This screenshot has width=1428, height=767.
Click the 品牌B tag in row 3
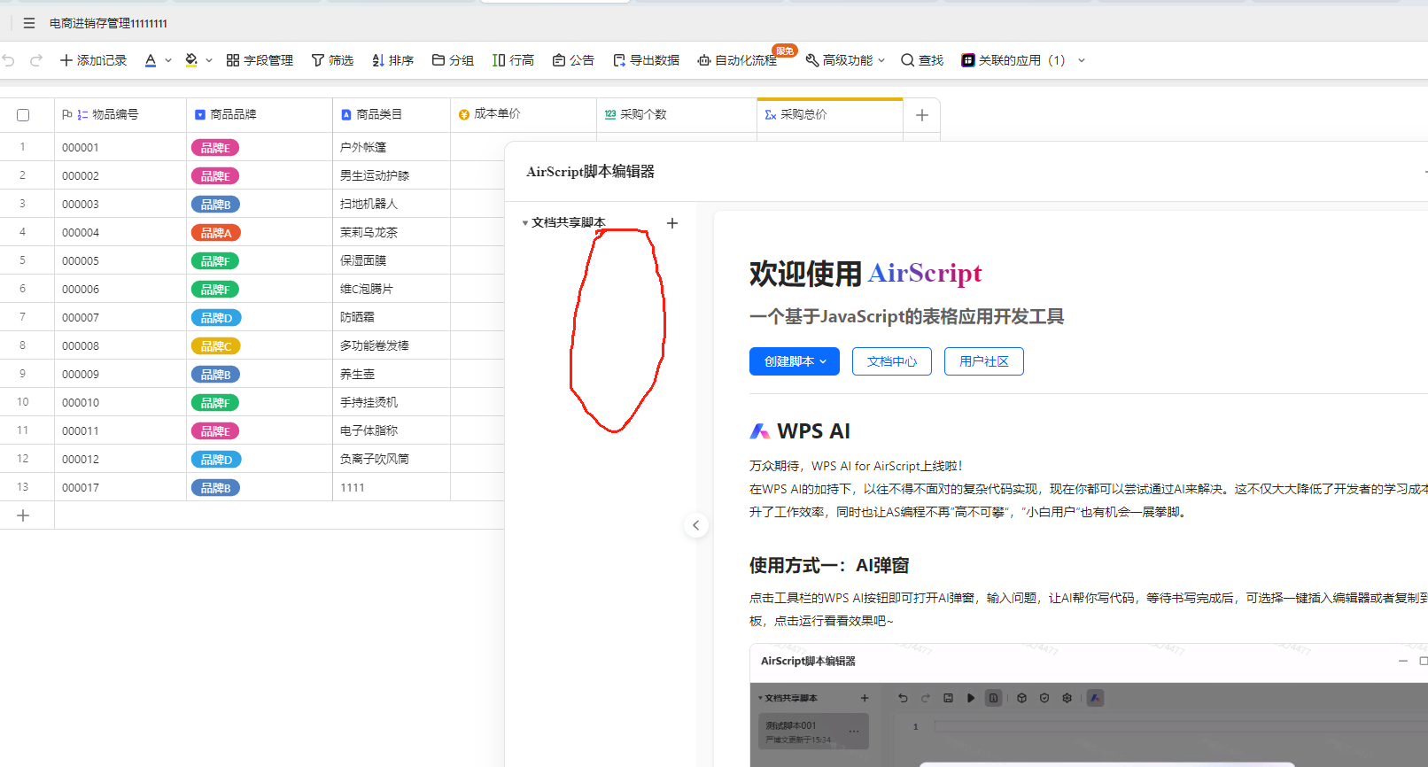point(215,205)
